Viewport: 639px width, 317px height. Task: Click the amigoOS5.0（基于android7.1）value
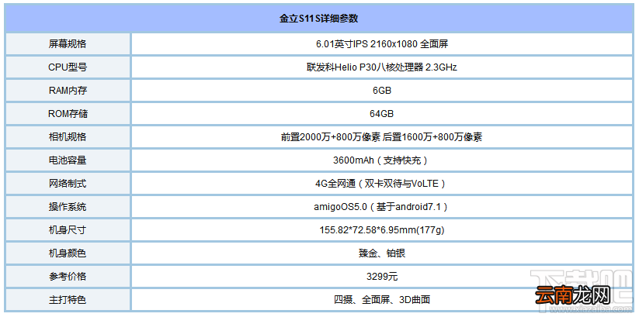[x=382, y=207]
